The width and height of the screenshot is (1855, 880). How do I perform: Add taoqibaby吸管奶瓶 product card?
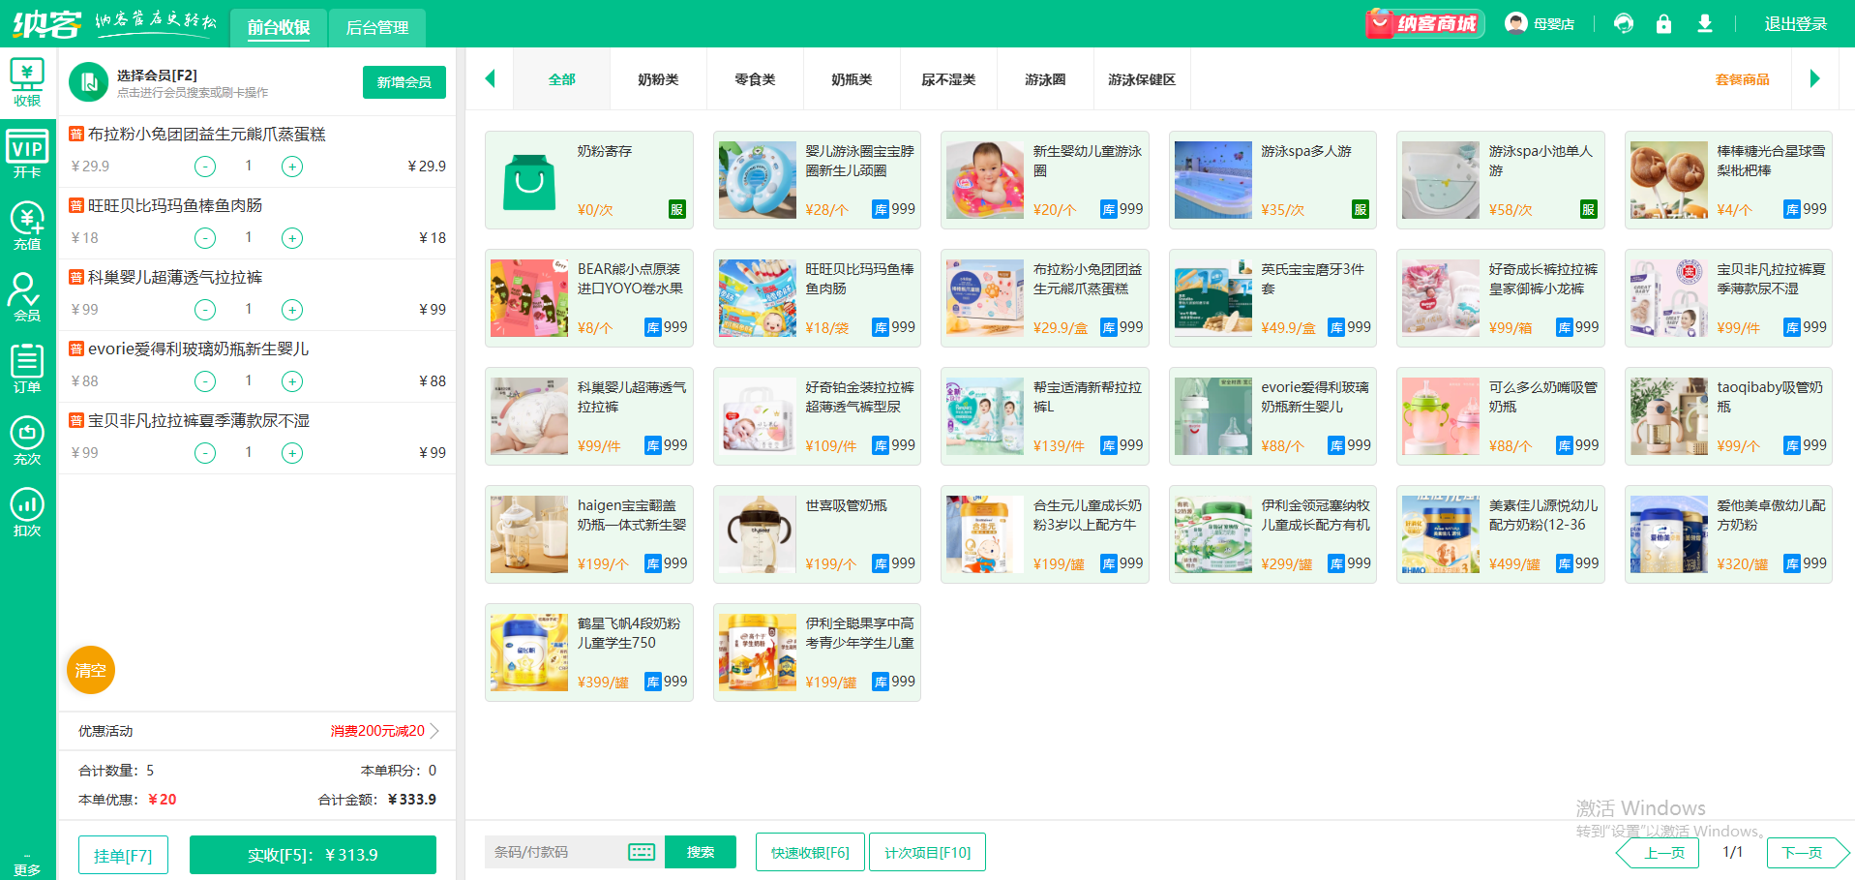click(x=1728, y=416)
